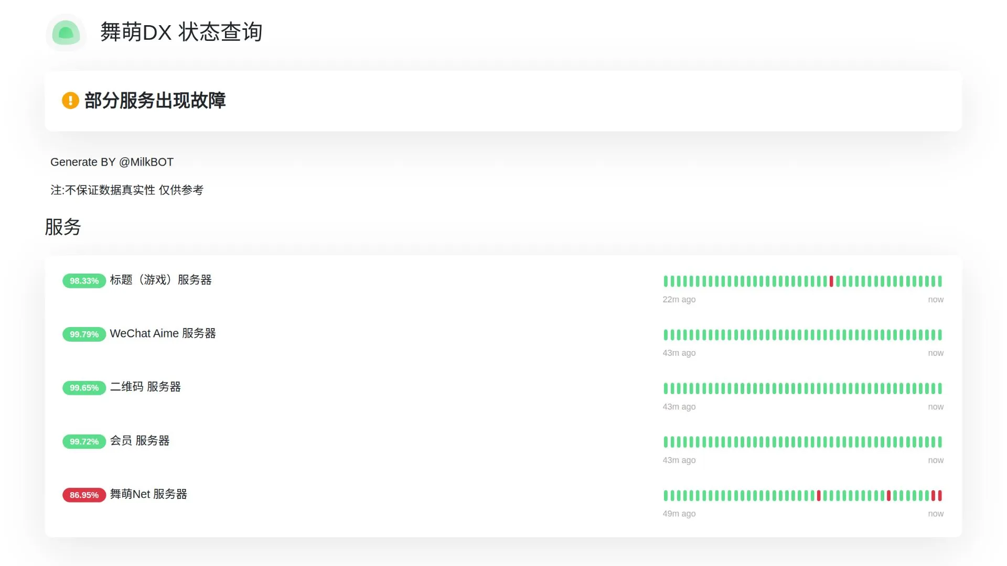Click the 99.72% uptime badge

click(x=84, y=442)
